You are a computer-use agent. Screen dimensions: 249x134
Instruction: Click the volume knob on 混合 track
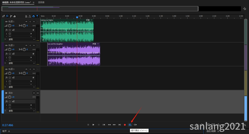point(10,97)
